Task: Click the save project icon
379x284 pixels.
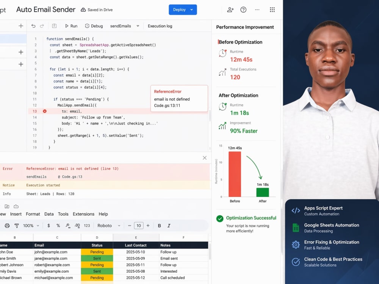Action: (54, 26)
